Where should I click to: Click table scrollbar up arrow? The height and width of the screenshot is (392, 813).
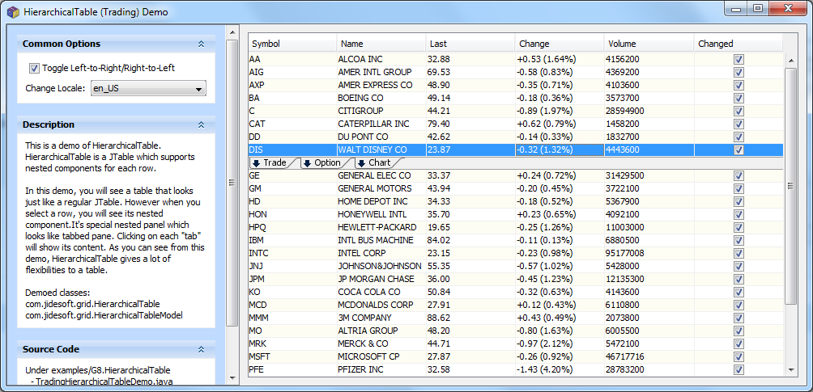790,61
